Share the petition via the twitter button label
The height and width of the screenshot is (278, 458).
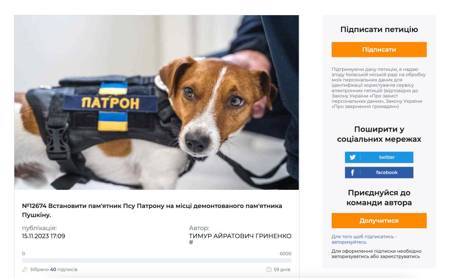(x=387, y=157)
